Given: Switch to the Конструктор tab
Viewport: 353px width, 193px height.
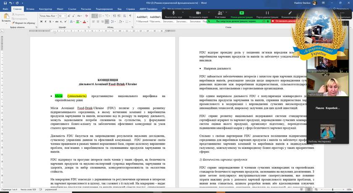Looking at the screenshot, I should [x=45, y=9].
